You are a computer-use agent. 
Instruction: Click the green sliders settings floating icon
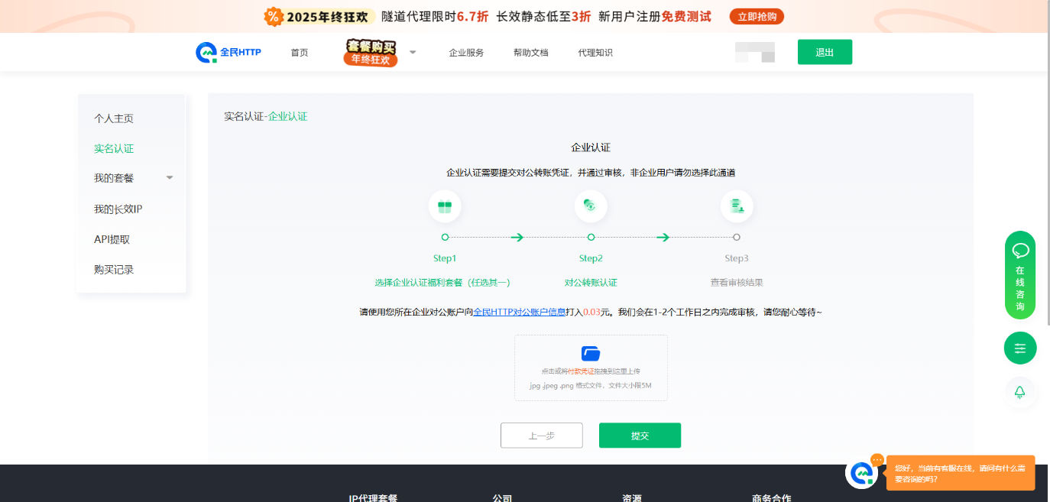pos(1020,348)
